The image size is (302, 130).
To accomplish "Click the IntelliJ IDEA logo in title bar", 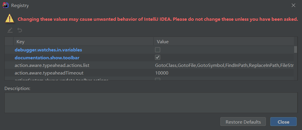I will (x=6, y=5).
